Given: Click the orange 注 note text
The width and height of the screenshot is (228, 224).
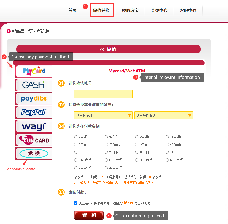Looking at the screenshot, I should click(114, 183).
